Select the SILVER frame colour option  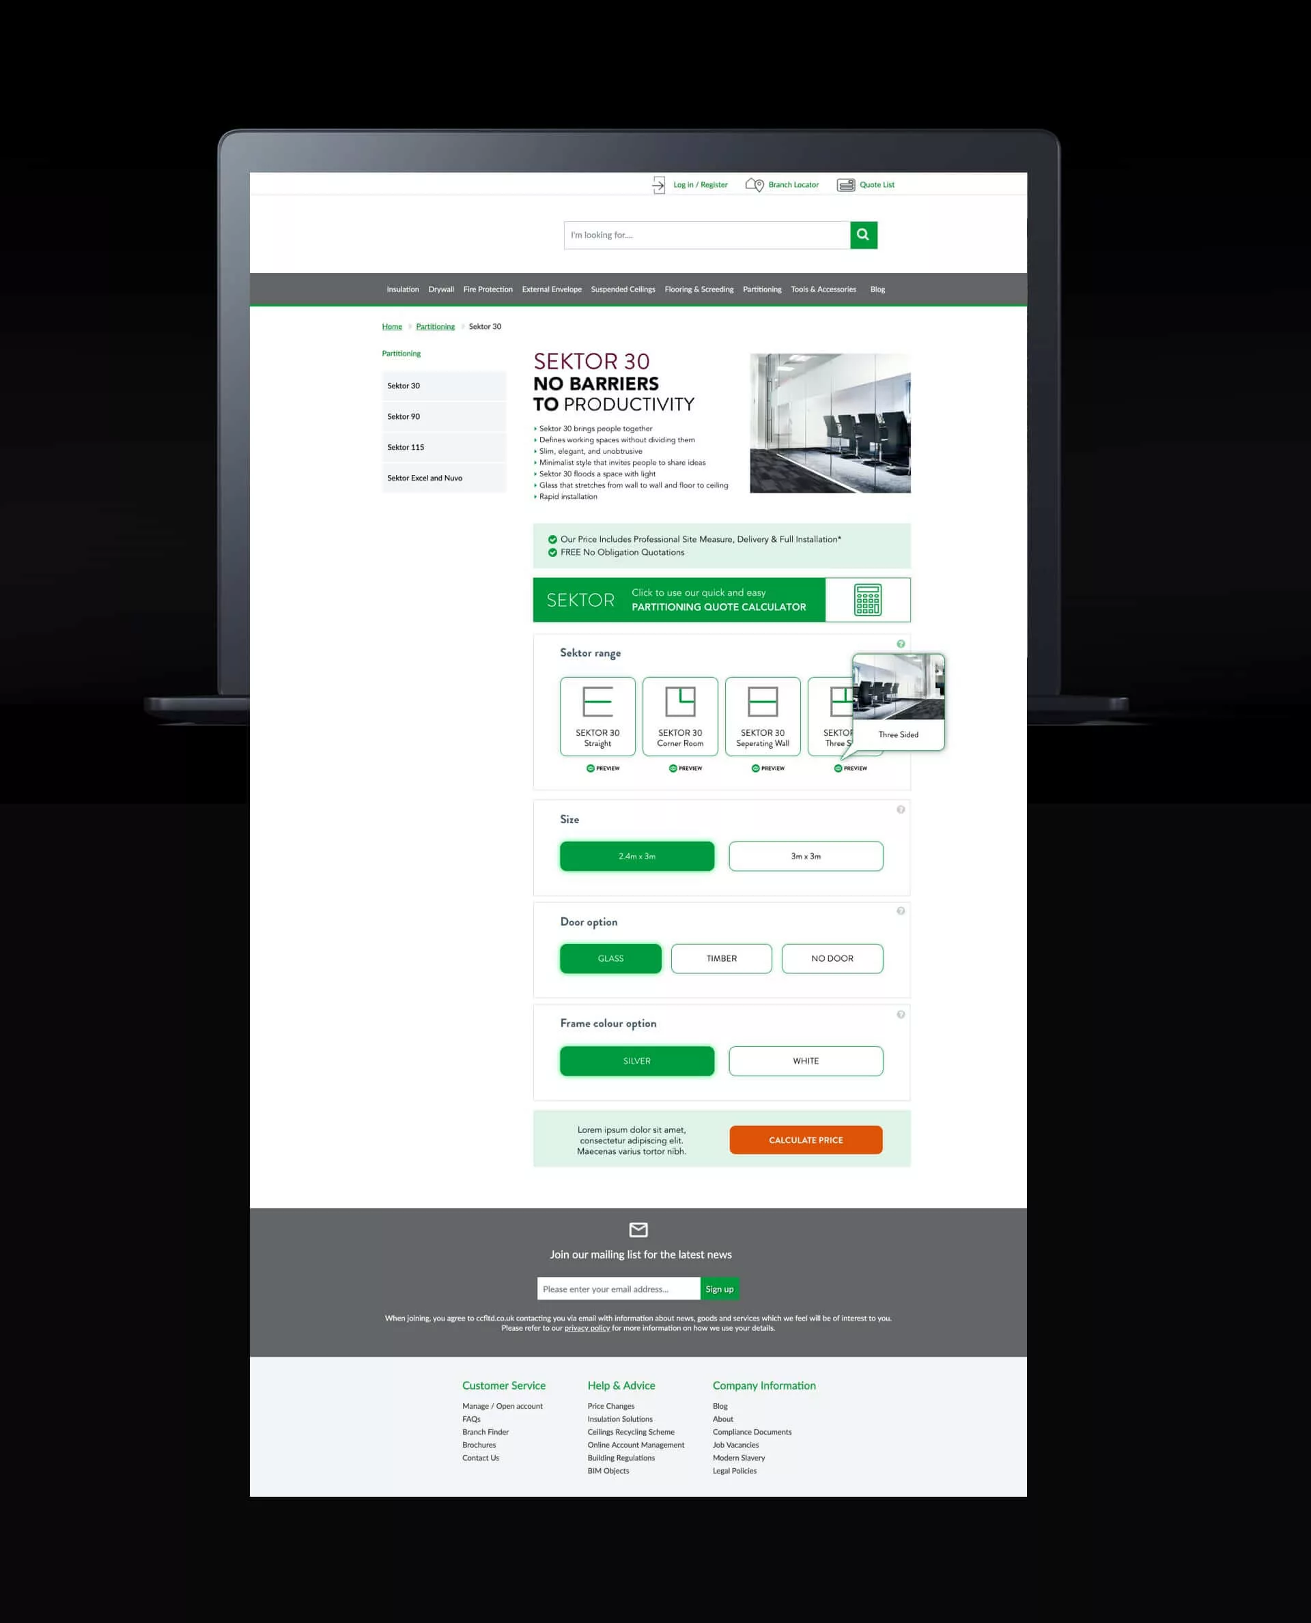637,1060
